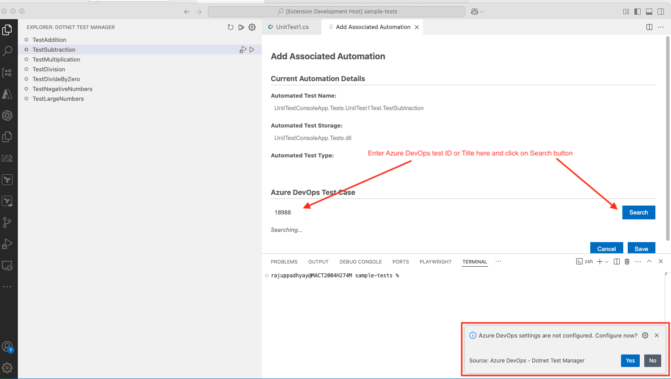Screen dimensions: 671x379
Task: Open Test Manager settings gear
Action: click(x=252, y=27)
